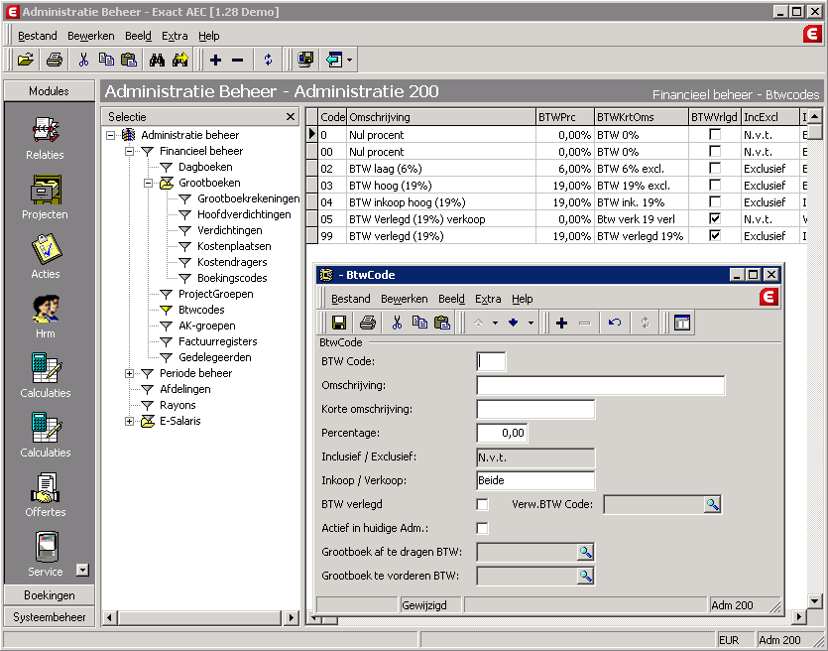Switch to the Systeembeheer module group
Viewport: 828px width, 651px height.
[x=50, y=617]
